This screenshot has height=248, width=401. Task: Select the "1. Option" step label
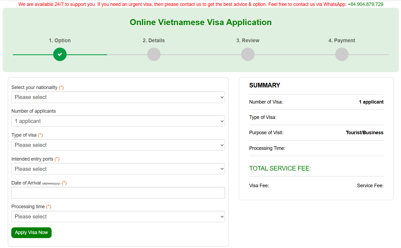tap(60, 41)
